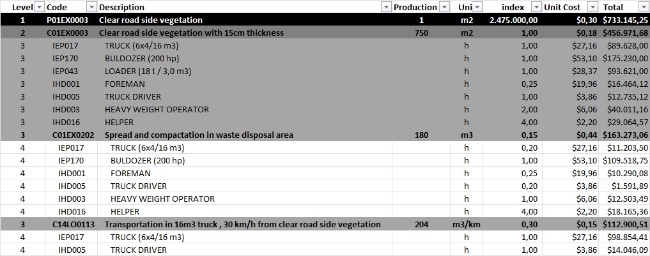Open the Unit Cost column filter dropdown

(x=593, y=7)
